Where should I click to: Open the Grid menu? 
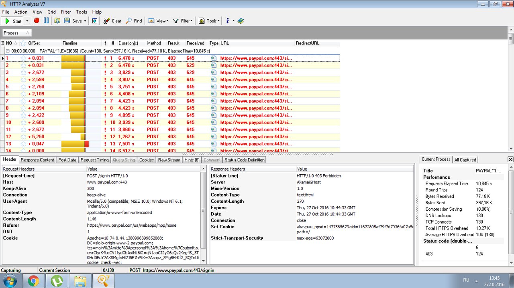[51, 12]
